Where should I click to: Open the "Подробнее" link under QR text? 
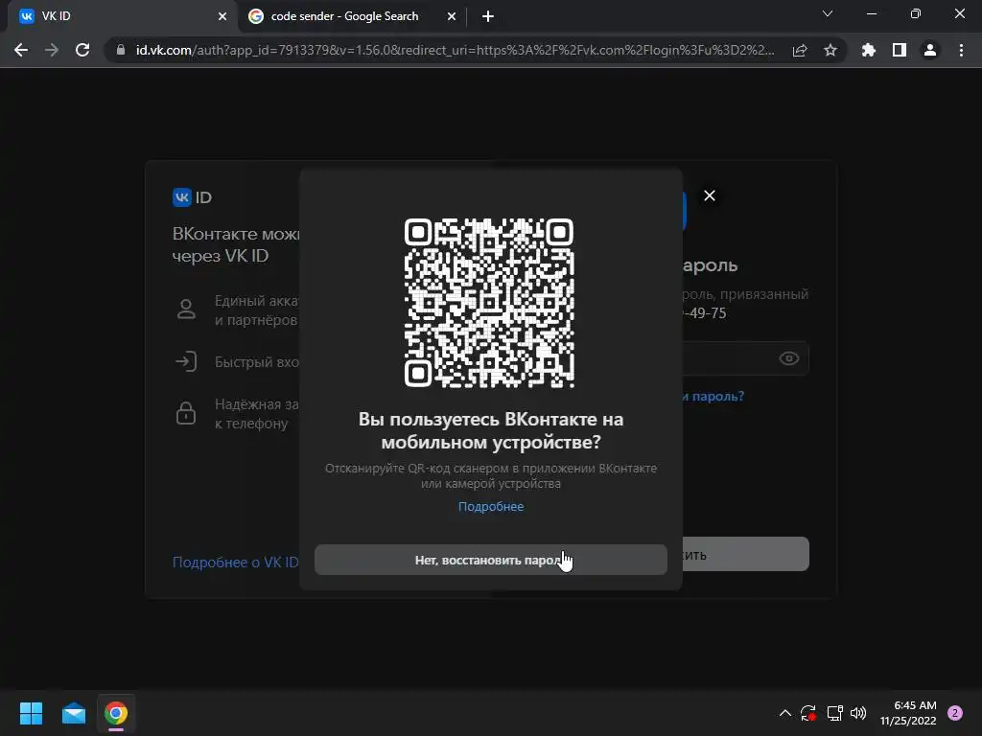point(490,506)
